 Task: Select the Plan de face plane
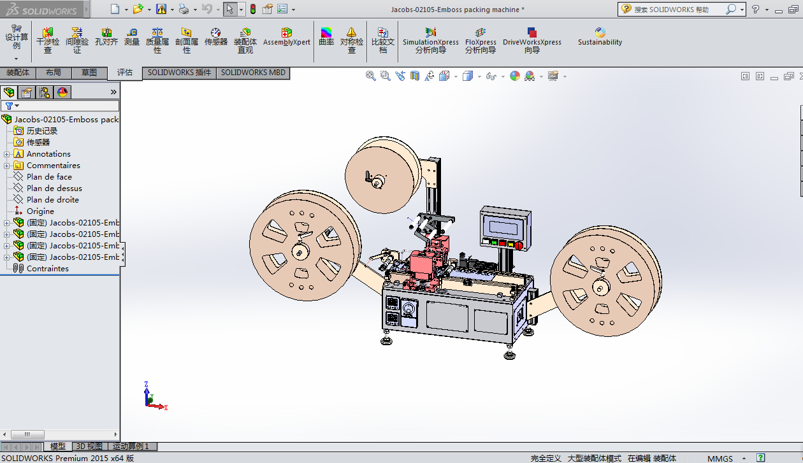click(49, 177)
